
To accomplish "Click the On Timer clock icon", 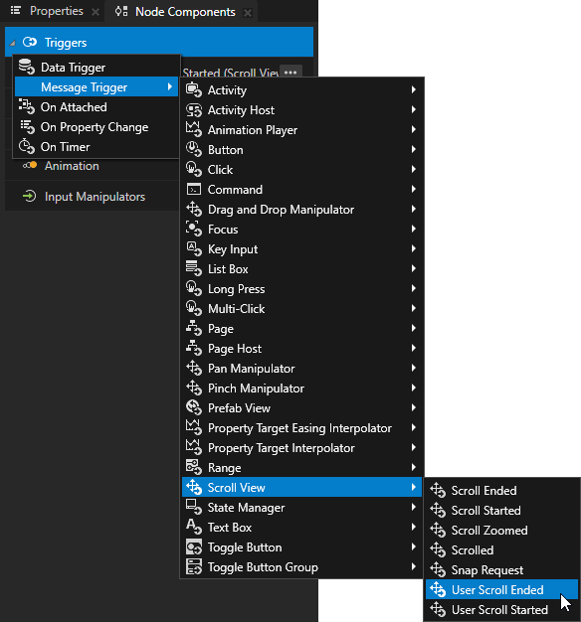I will coord(27,146).
